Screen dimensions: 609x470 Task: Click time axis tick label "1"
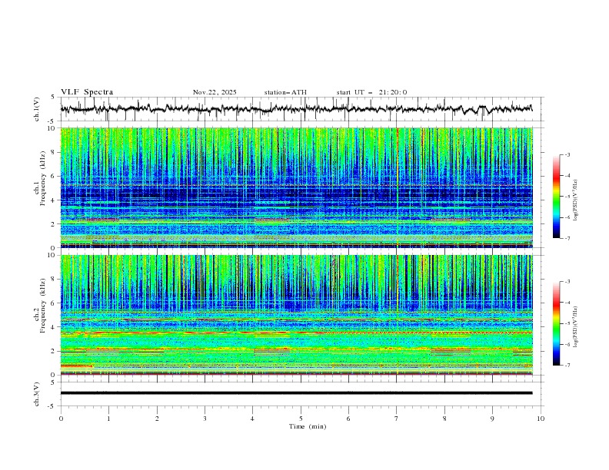108,419
